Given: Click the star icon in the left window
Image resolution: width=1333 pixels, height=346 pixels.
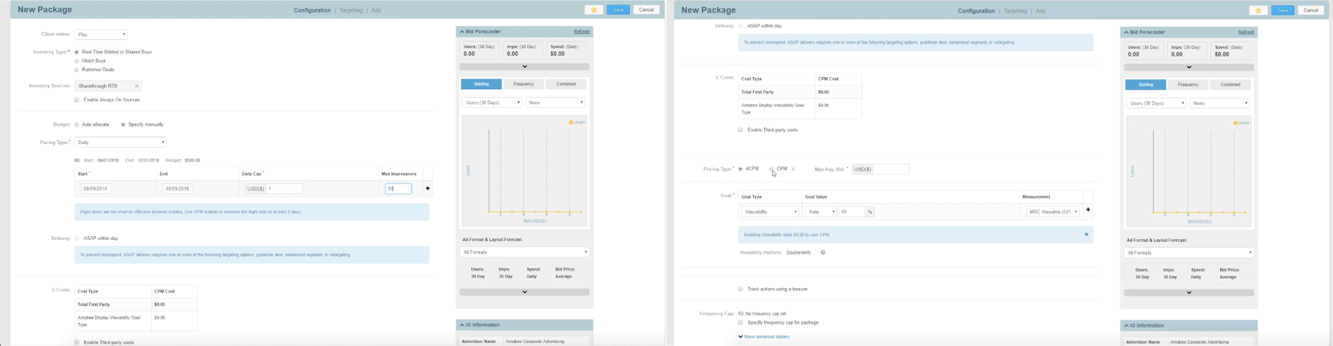Looking at the screenshot, I should [593, 10].
